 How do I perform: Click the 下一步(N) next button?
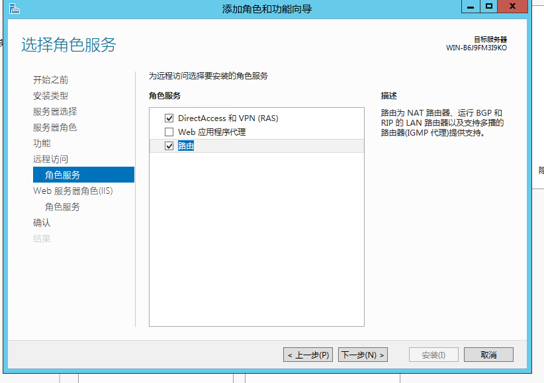(363, 355)
